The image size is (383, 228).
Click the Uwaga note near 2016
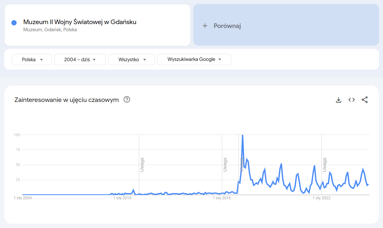click(225, 165)
